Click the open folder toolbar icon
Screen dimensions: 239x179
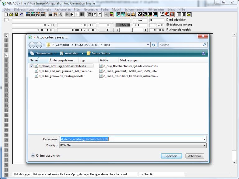11,15
